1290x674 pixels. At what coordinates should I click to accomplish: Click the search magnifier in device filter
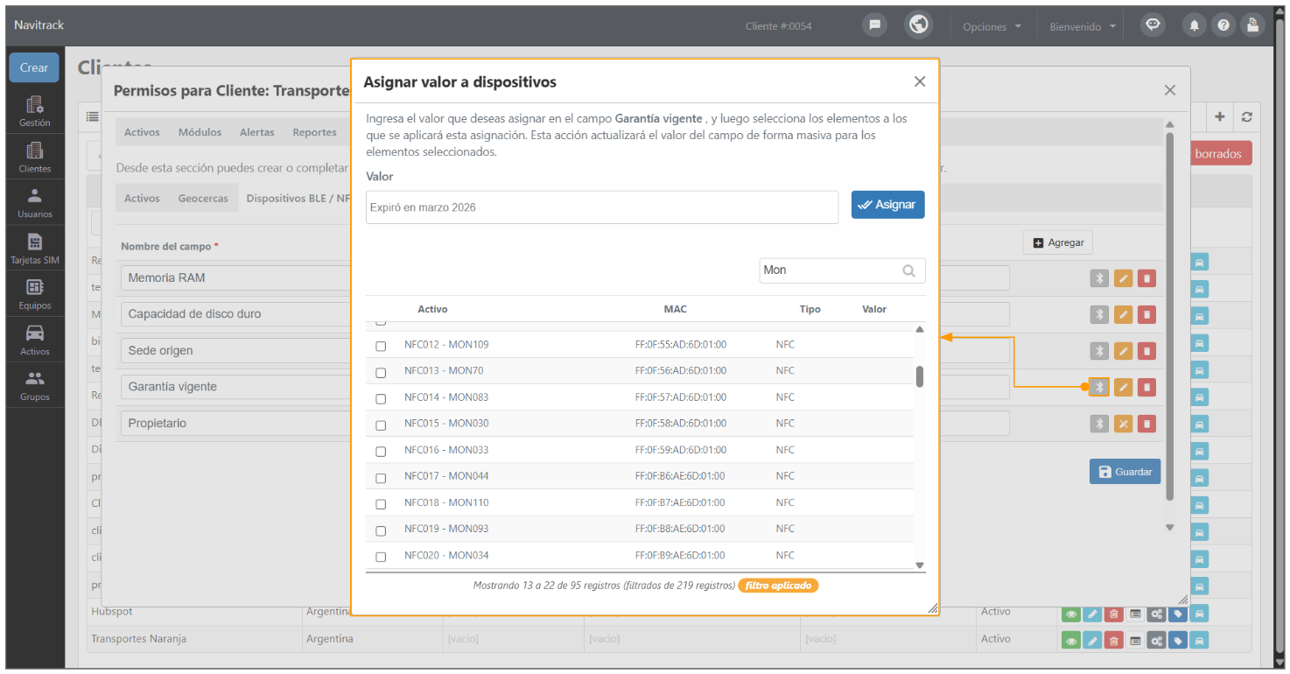909,270
